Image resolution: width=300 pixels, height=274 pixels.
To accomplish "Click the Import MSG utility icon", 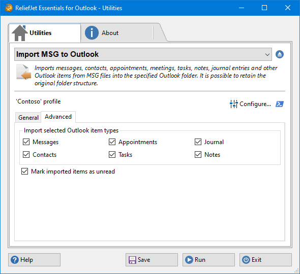I will [23, 72].
